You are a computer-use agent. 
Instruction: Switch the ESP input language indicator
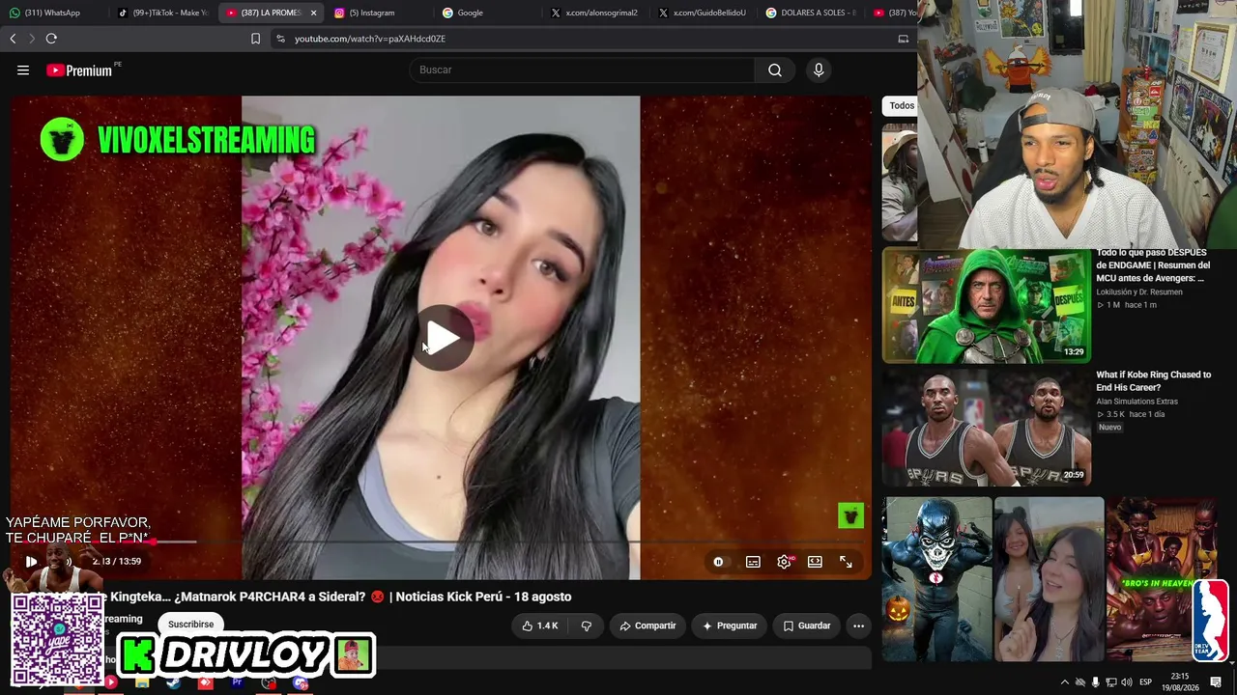coord(1146,682)
